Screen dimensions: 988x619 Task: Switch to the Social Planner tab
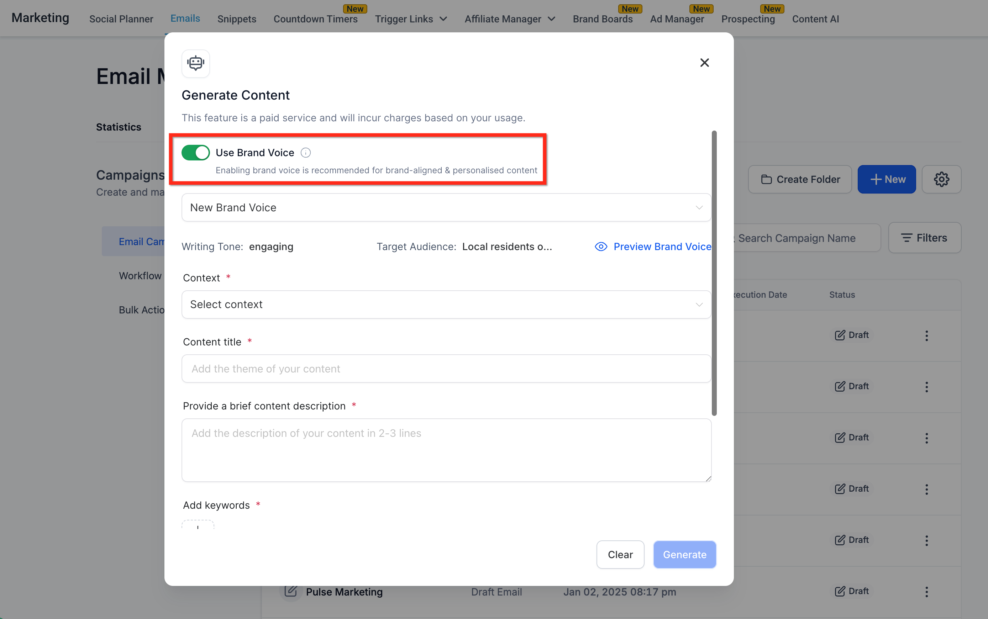[x=121, y=19]
